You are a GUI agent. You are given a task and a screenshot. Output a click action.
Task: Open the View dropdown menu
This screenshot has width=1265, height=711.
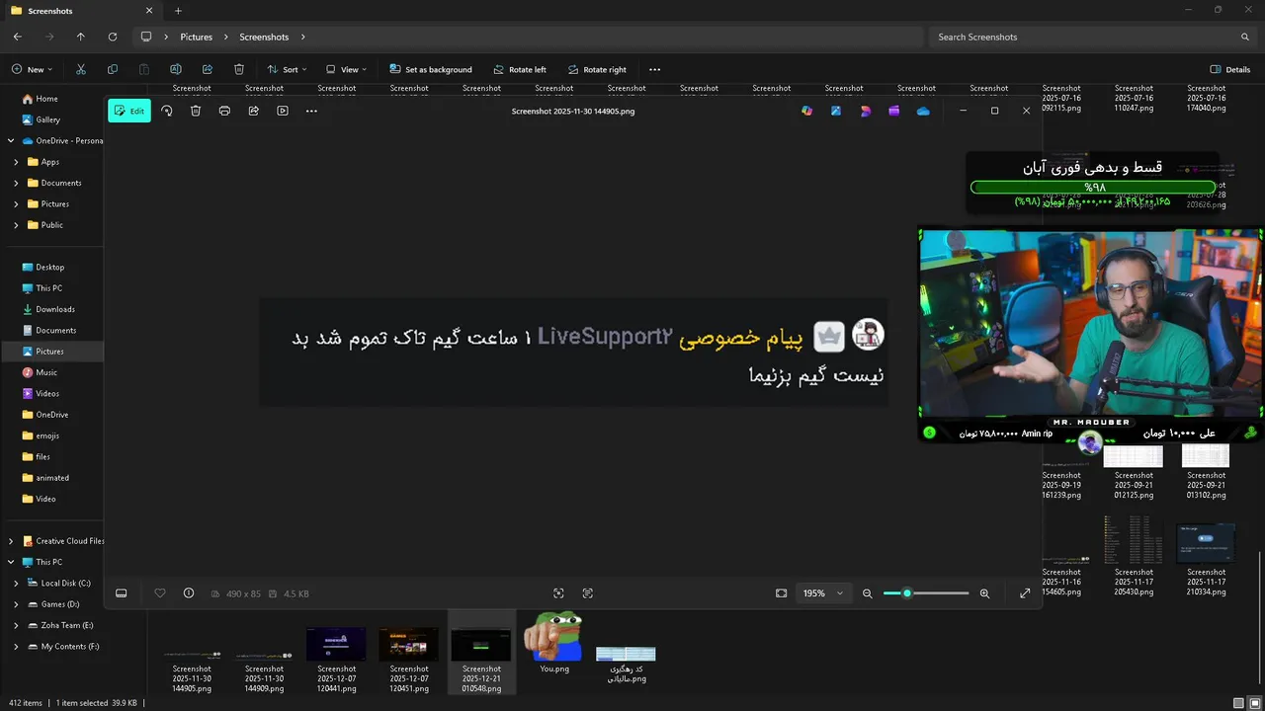347,69
